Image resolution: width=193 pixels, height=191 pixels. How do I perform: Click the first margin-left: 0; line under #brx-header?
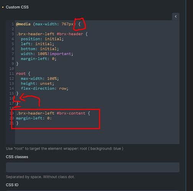coord(39,59)
